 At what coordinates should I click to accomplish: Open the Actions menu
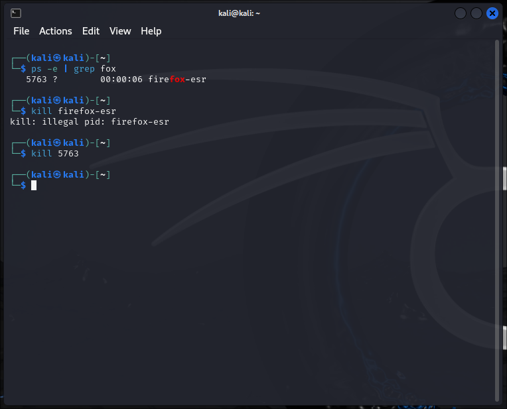56,31
